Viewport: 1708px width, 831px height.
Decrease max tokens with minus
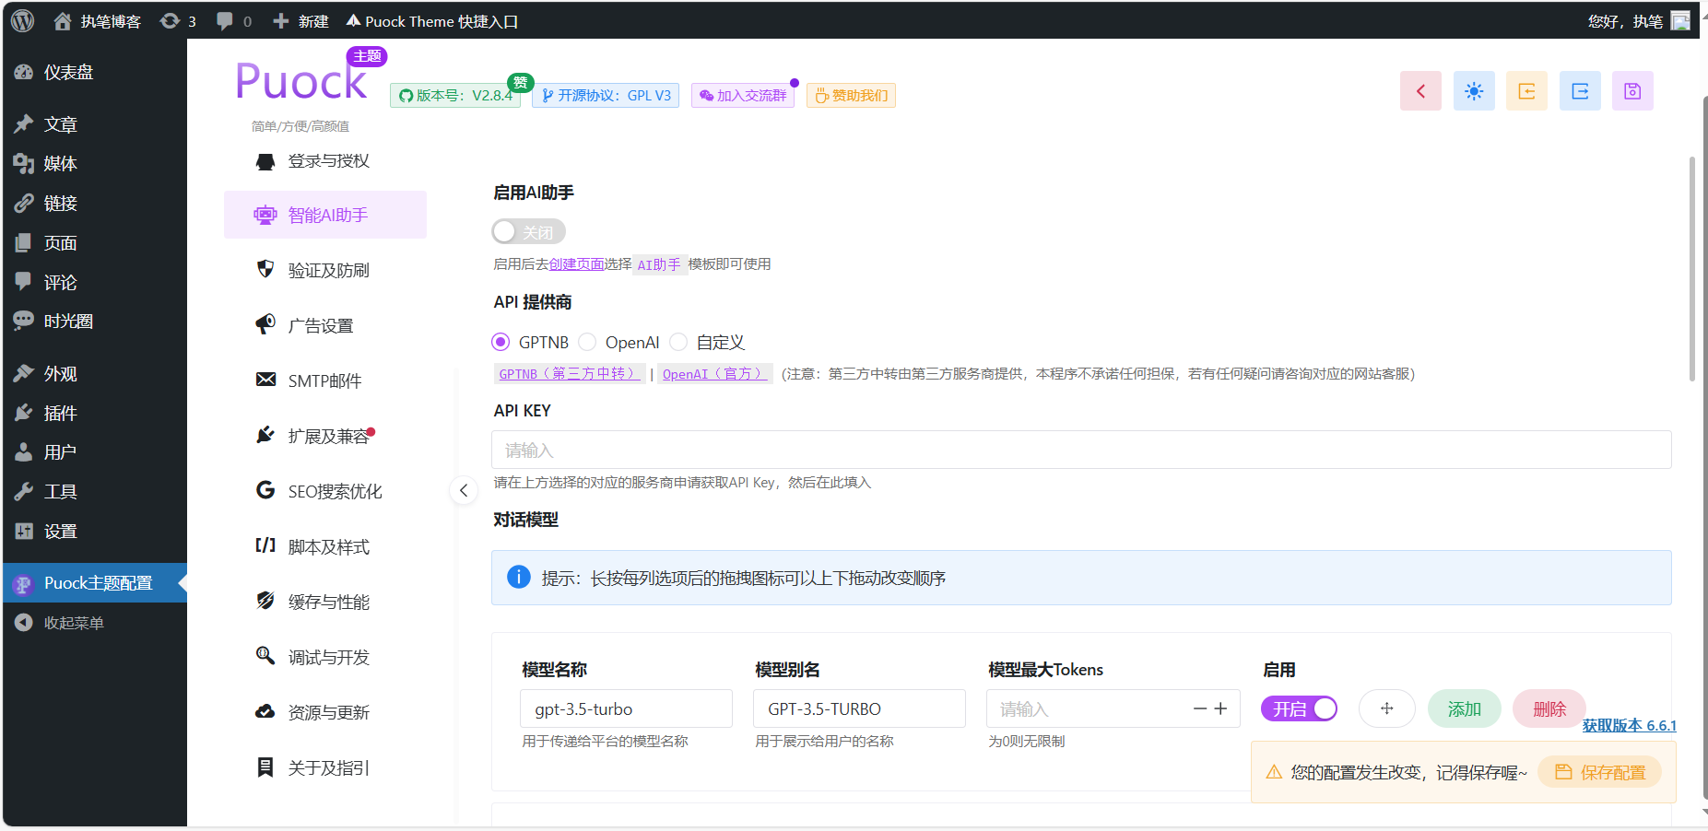(x=1200, y=708)
